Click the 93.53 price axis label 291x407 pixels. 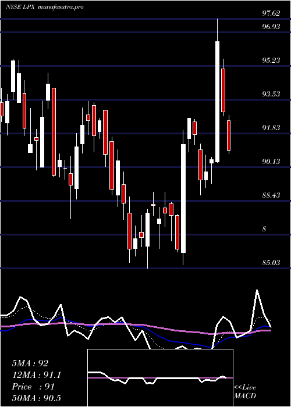[x=271, y=94]
